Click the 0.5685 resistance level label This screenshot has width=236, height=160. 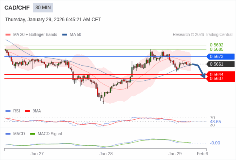pyautogui.click(x=216, y=49)
